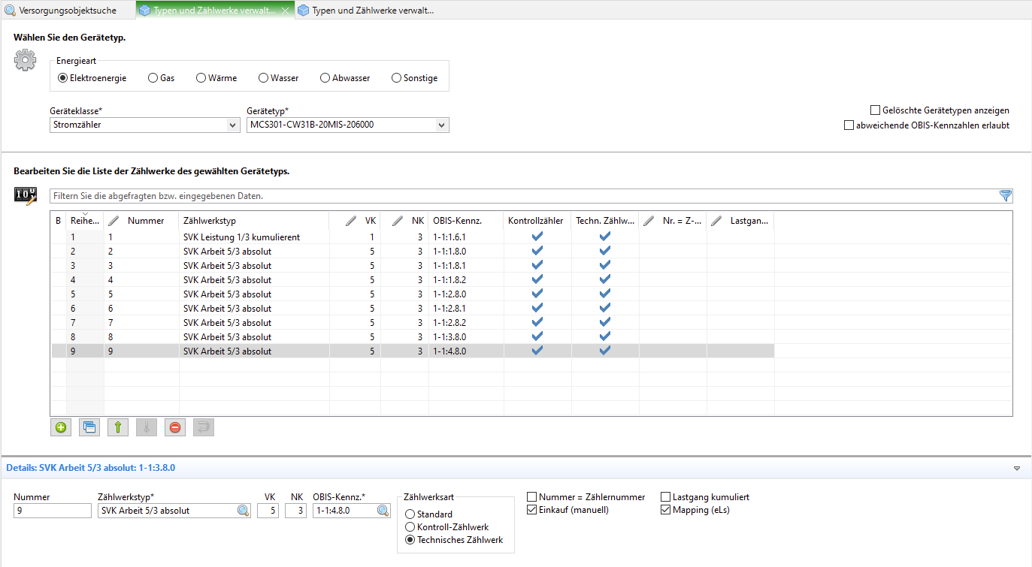Click the copy Zählwerk icon below table
Screen dimensions: 1032x567
click(x=89, y=427)
